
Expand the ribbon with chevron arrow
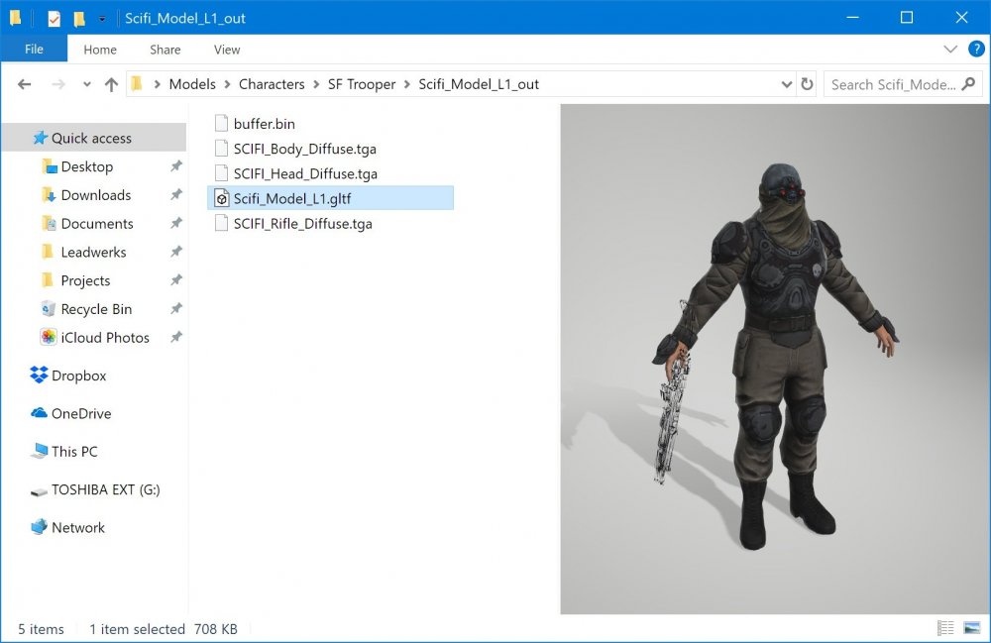point(950,50)
